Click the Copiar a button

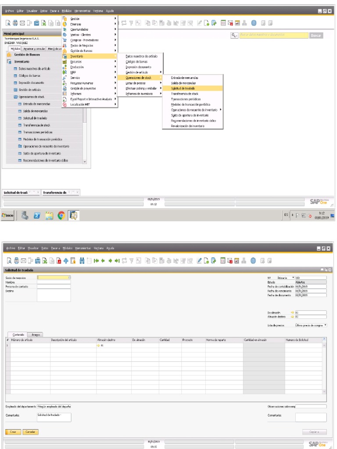coord(314,432)
